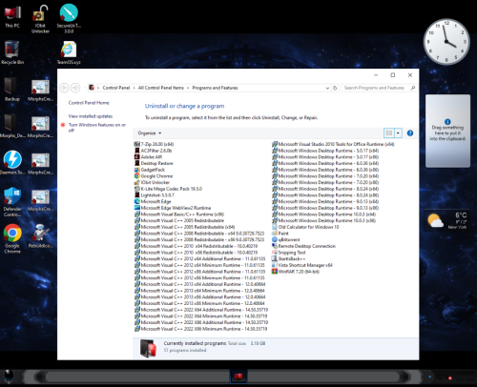Select K-Lite Mega Codec Pack 19.5.0
Image resolution: width=477 pixels, height=387 pixels.
pyautogui.click(x=168, y=189)
